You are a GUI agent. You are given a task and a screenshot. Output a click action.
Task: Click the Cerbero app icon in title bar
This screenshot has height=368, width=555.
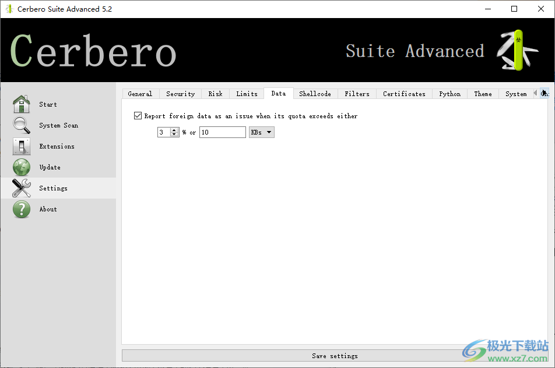click(9, 9)
